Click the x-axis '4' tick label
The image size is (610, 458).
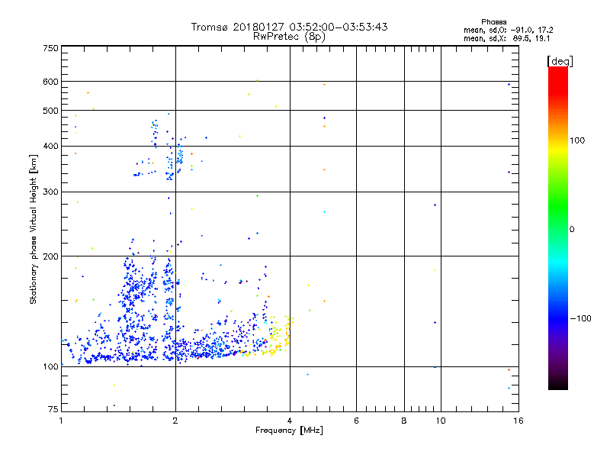(x=290, y=421)
